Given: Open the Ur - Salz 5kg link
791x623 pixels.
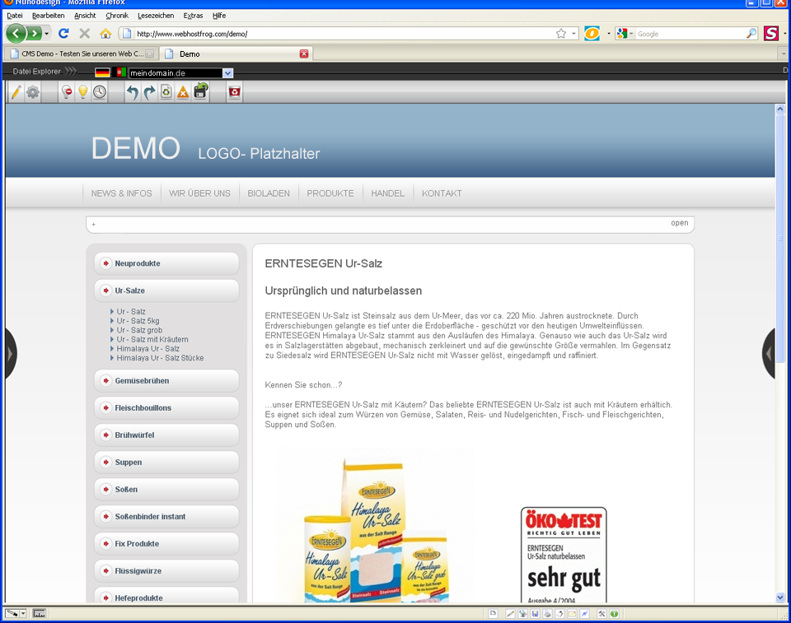Looking at the screenshot, I should [x=138, y=321].
